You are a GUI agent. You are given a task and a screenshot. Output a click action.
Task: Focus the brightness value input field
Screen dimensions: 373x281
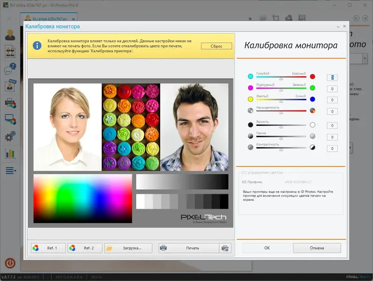click(x=332, y=125)
